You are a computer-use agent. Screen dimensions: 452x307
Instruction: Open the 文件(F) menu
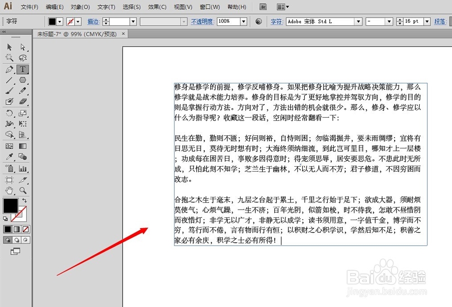pyautogui.click(x=29, y=7)
